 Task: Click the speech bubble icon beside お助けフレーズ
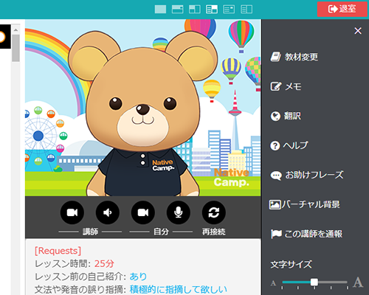(x=276, y=176)
